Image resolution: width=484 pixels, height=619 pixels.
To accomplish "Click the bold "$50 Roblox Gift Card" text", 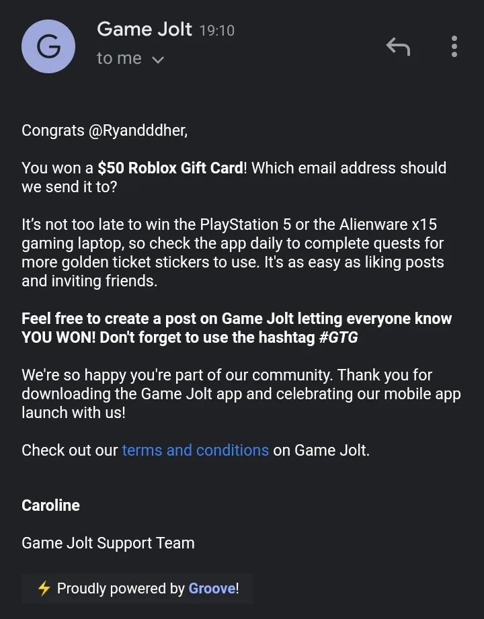I will coord(171,168).
